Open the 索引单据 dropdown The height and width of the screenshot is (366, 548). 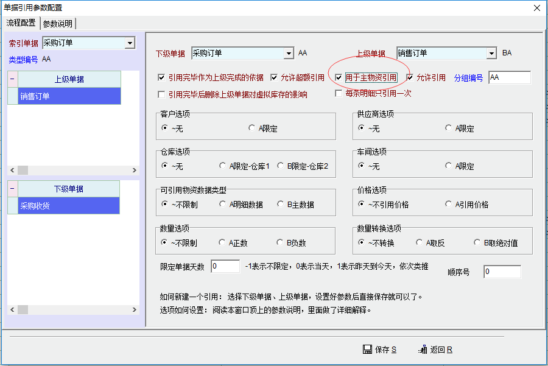pyautogui.click(x=129, y=43)
